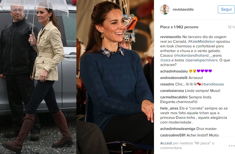Open the three-dots more options menu
This screenshot has height=154, width=235.
pos(232,146)
